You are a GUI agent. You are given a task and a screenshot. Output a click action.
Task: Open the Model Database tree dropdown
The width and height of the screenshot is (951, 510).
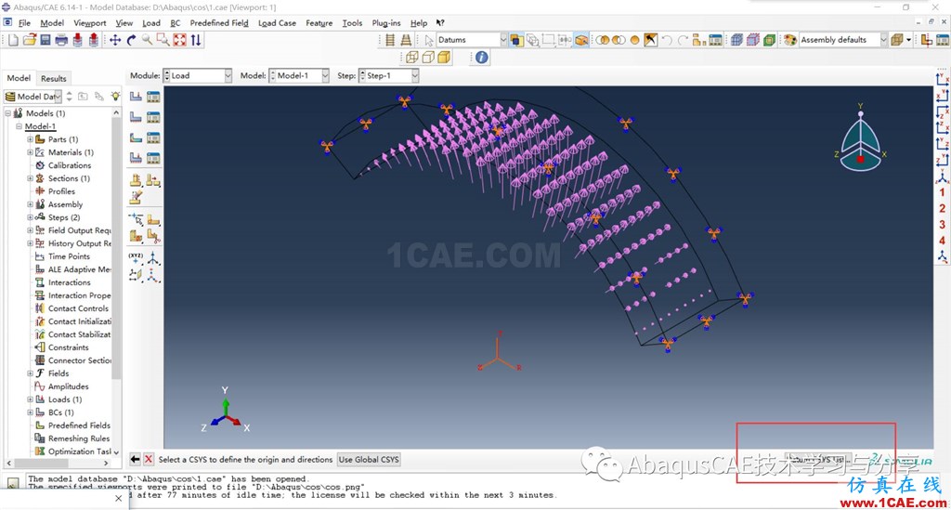pos(33,97)
